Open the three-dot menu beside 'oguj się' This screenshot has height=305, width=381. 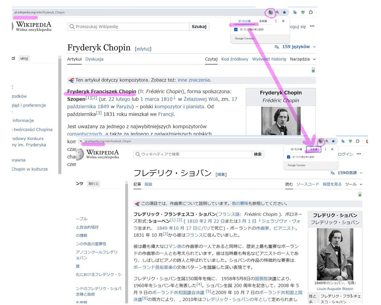[312, 26]
